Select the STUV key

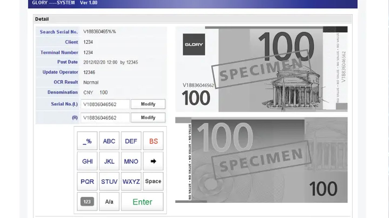(109, 181)
